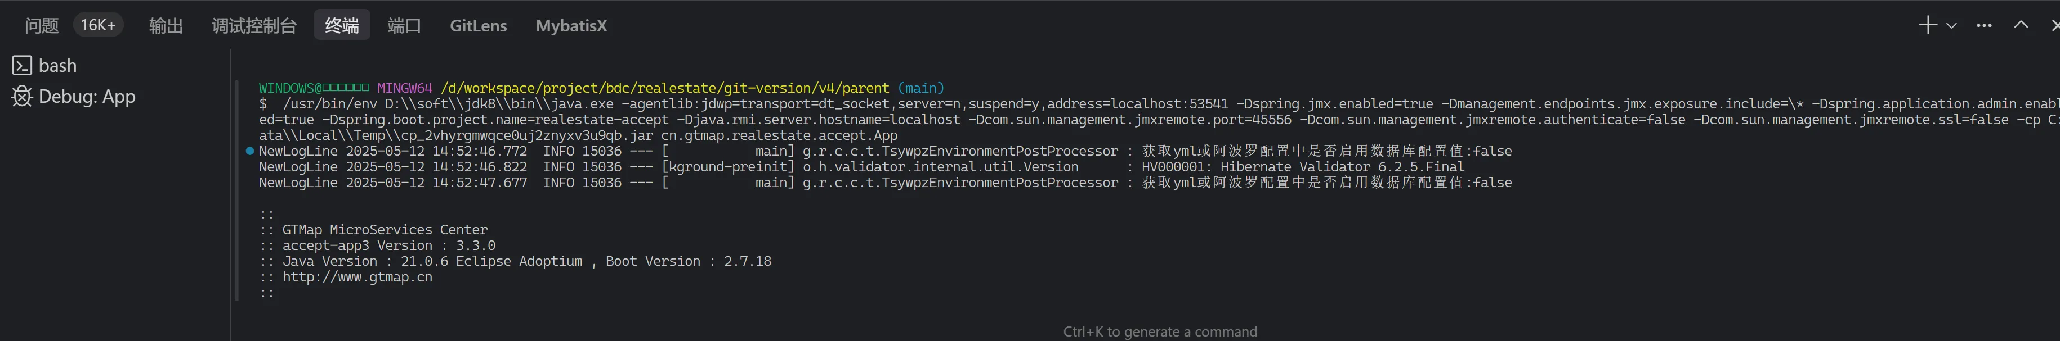Switch to the 调试控制台 tab

coord(254,25)
